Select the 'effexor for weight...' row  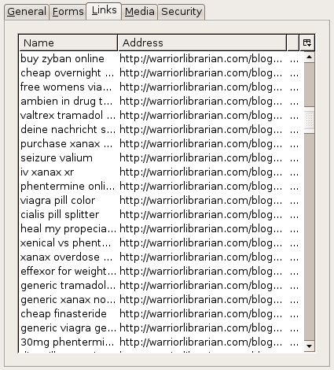tap(162, 271)
